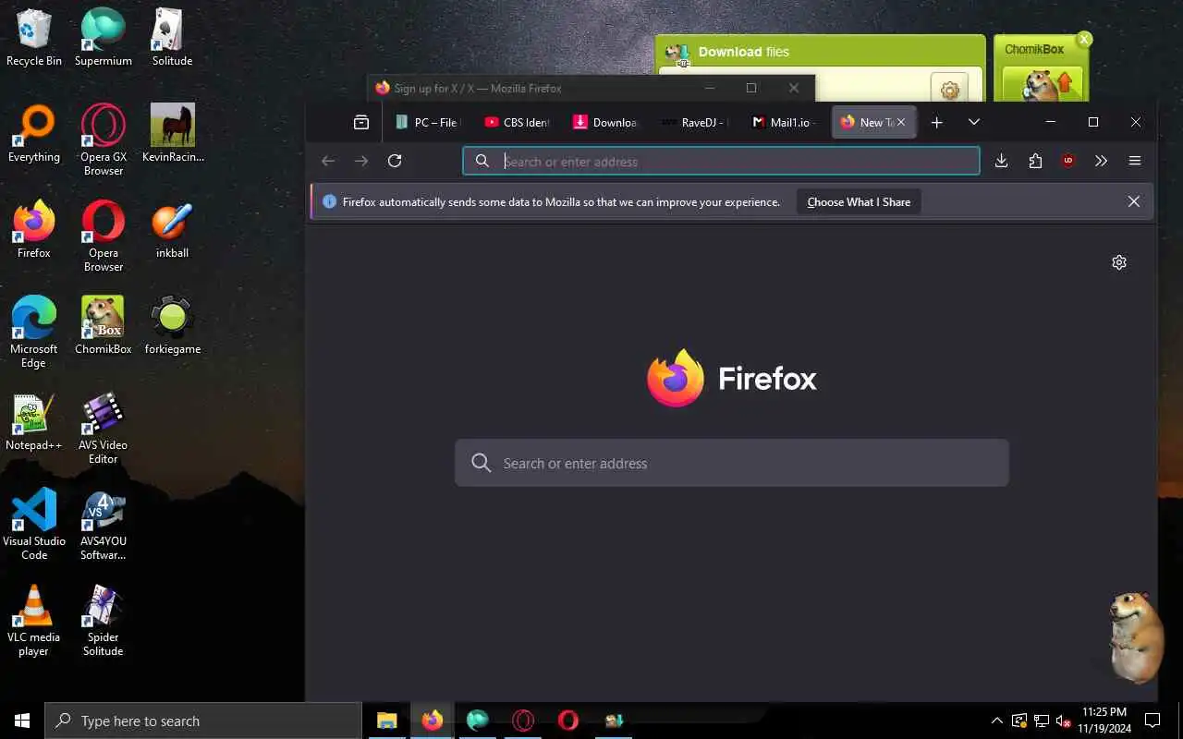Open AVS4YOU Software desktop shortcut
The image size is (1183, 739).
104,524
